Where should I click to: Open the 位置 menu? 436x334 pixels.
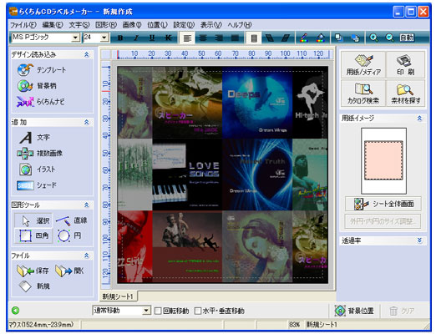point(157,25)
